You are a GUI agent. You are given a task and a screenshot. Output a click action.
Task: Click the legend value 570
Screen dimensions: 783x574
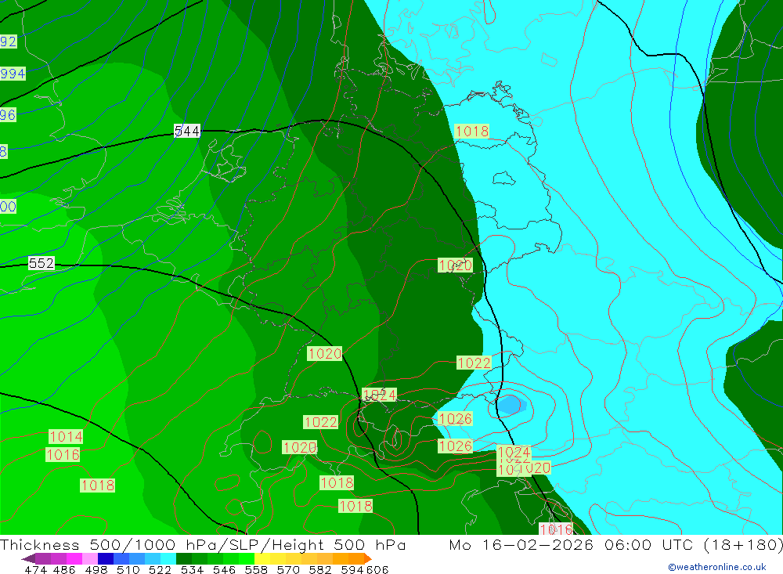coord(287,569)
